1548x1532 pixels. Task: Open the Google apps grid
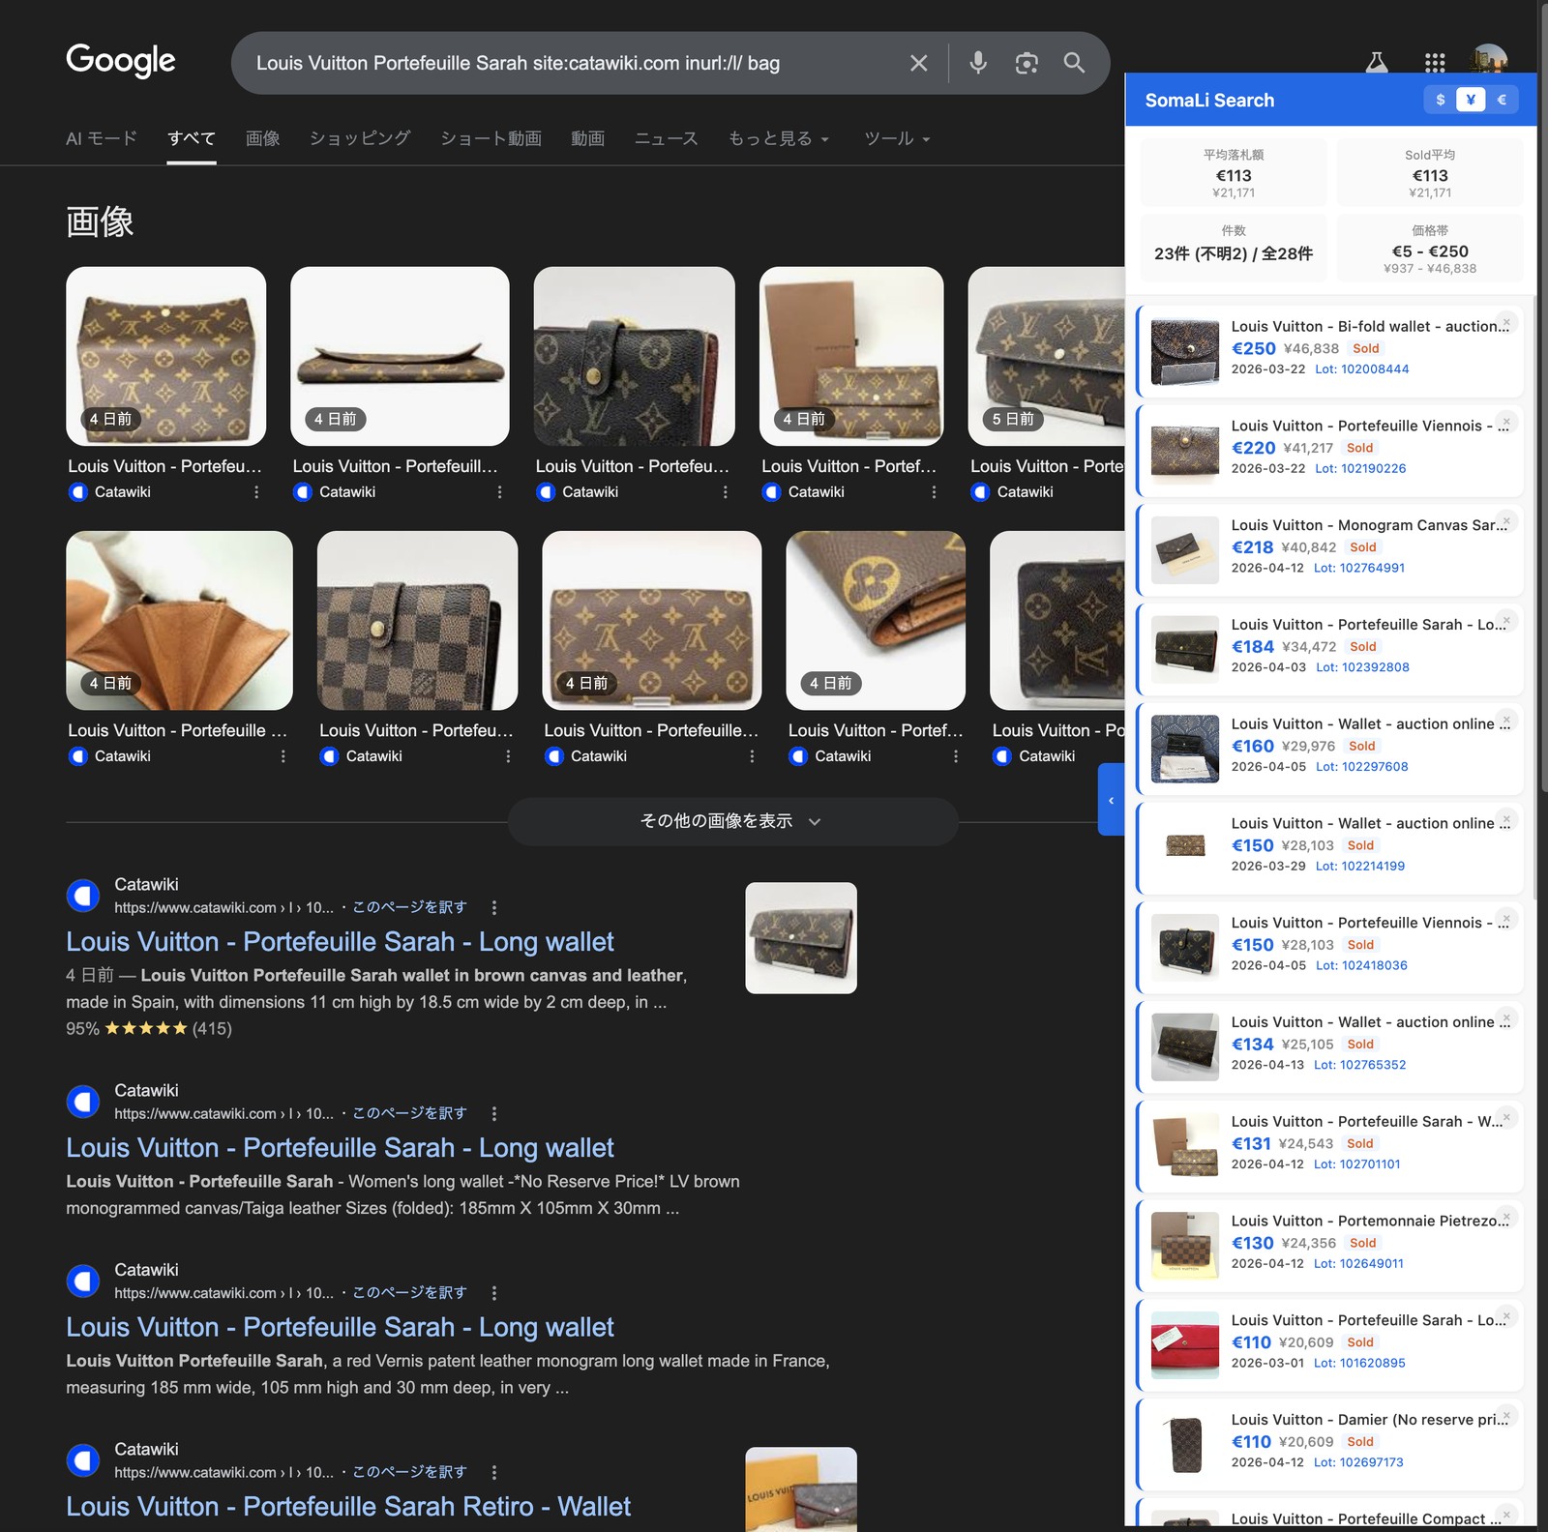(x=1435, y=63)
